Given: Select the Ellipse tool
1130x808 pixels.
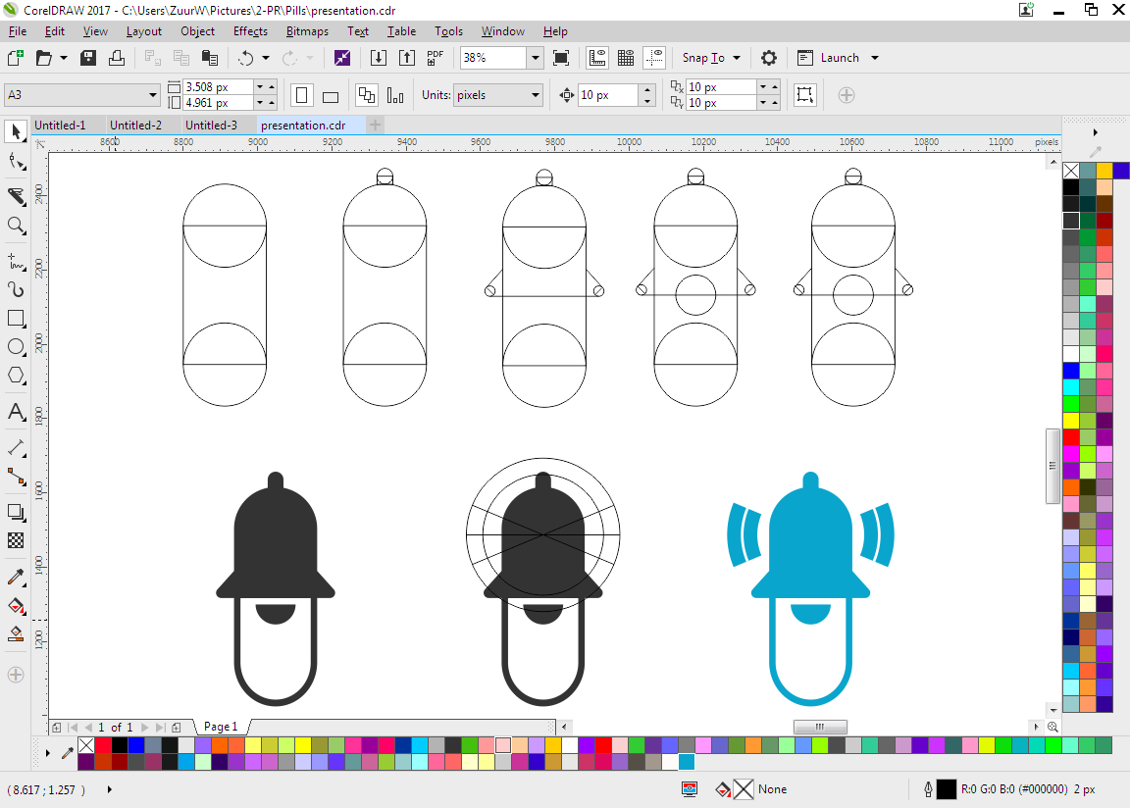Looking at the screenshot, I should tap(16, 347).
